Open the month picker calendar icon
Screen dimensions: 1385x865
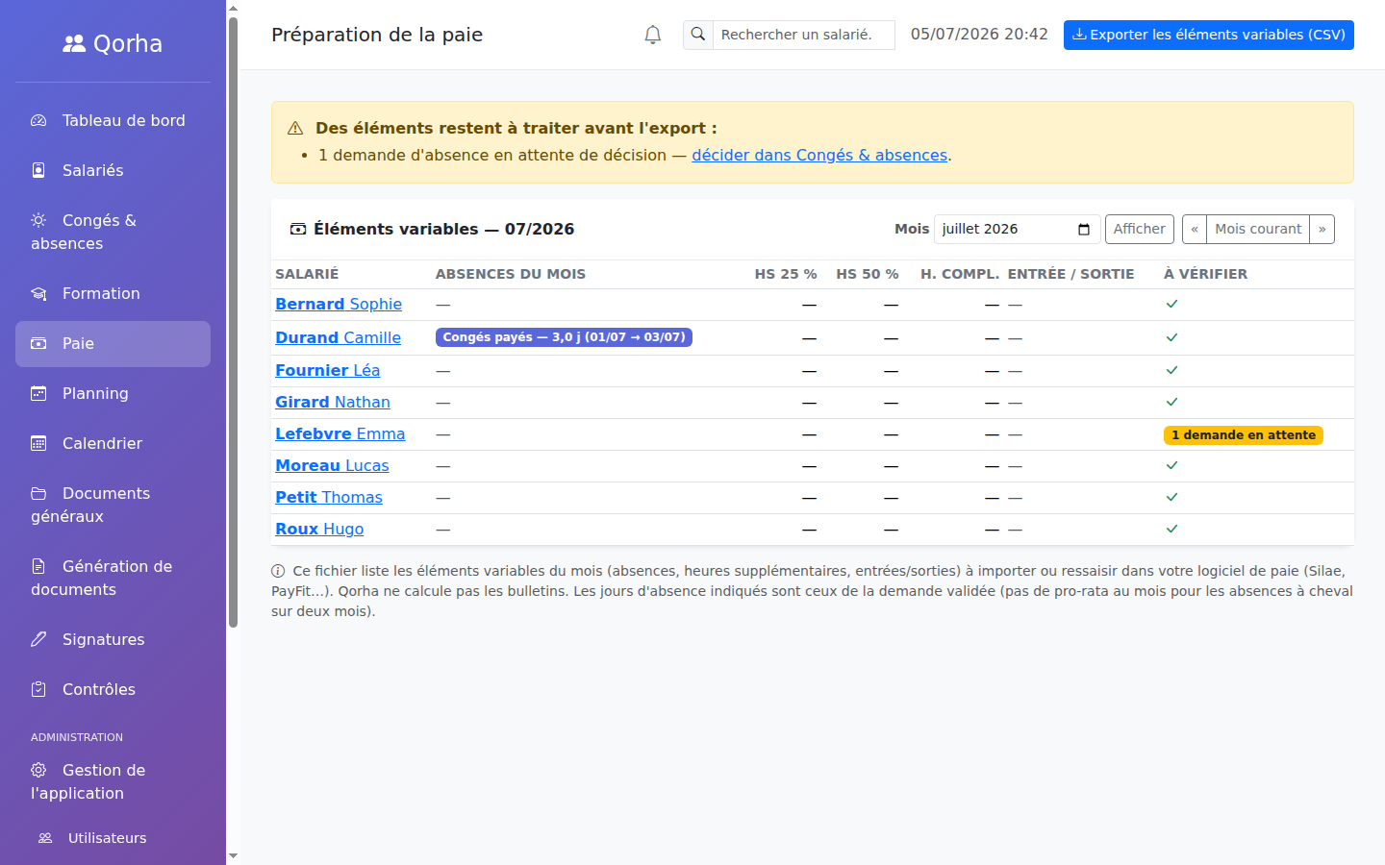pyautogui.click(x=1084, y=229)
